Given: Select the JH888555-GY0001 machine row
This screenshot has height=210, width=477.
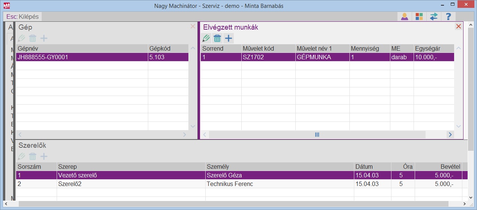Looking at the screenshot, I should [83, 57].
